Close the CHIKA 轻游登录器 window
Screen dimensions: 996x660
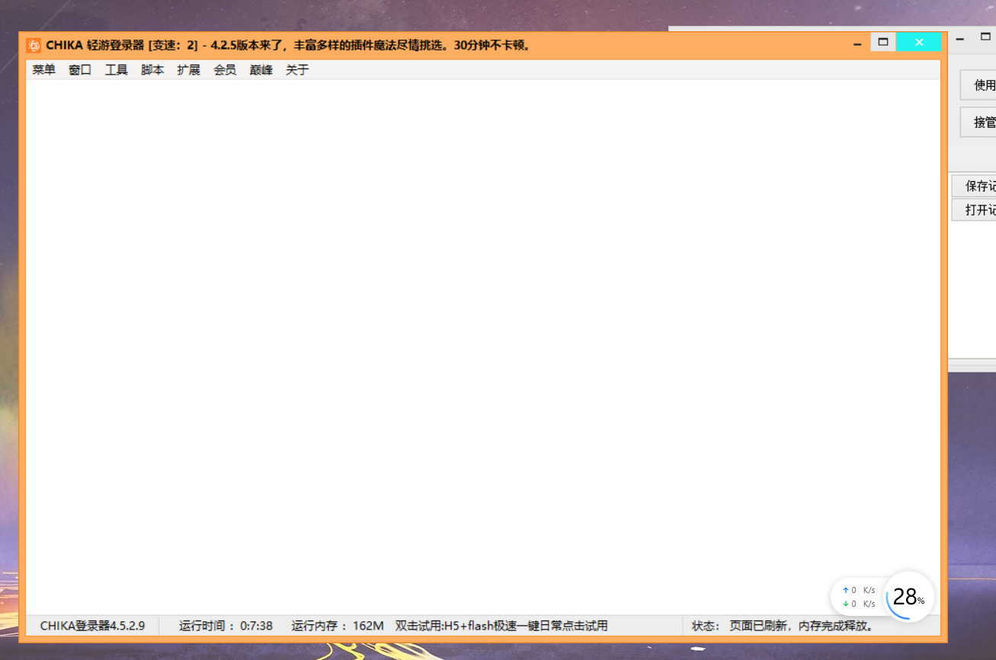point(919,42)
